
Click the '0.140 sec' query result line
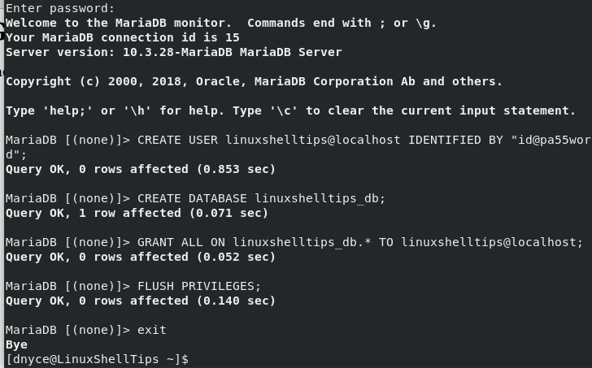(141, 301)
